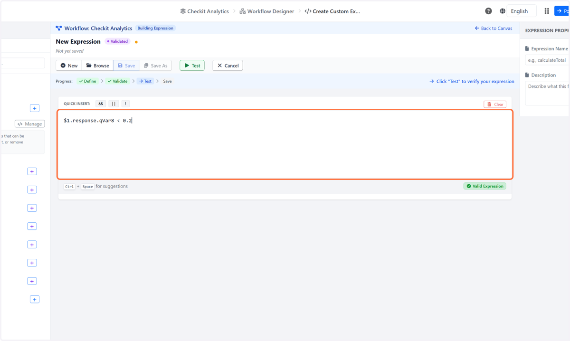
Task: Select the Define progress step
Action: (87, 81)
